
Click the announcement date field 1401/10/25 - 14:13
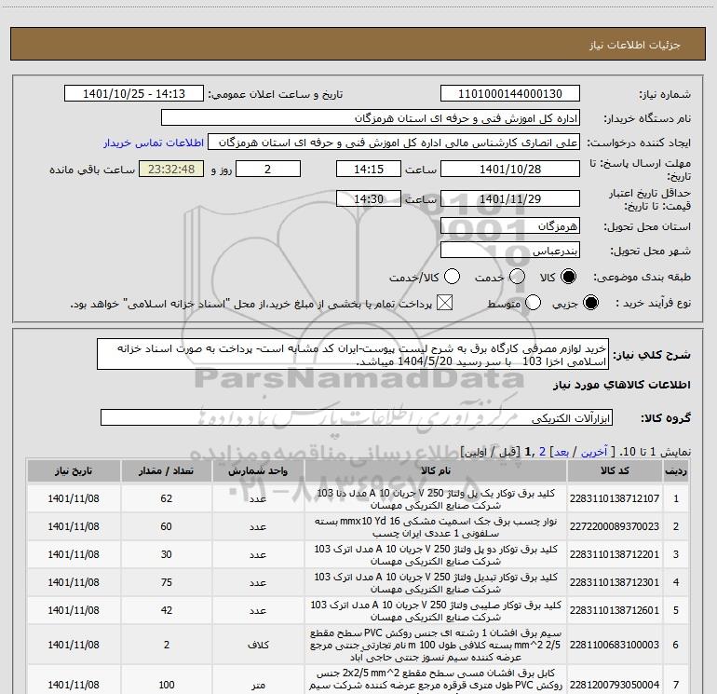(x=134, y=94)
